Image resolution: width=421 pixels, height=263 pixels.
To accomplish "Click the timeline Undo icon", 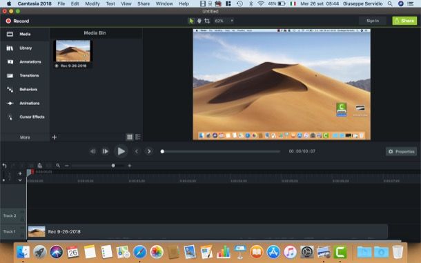I will click(5, 166).
